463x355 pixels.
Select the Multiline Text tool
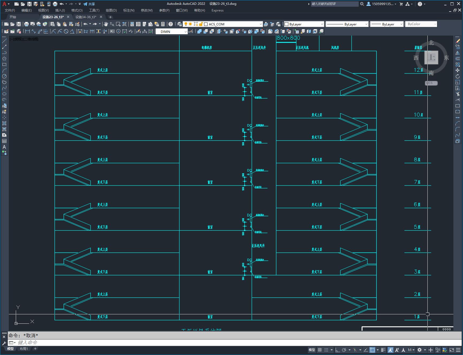click(x=4, y=147)
